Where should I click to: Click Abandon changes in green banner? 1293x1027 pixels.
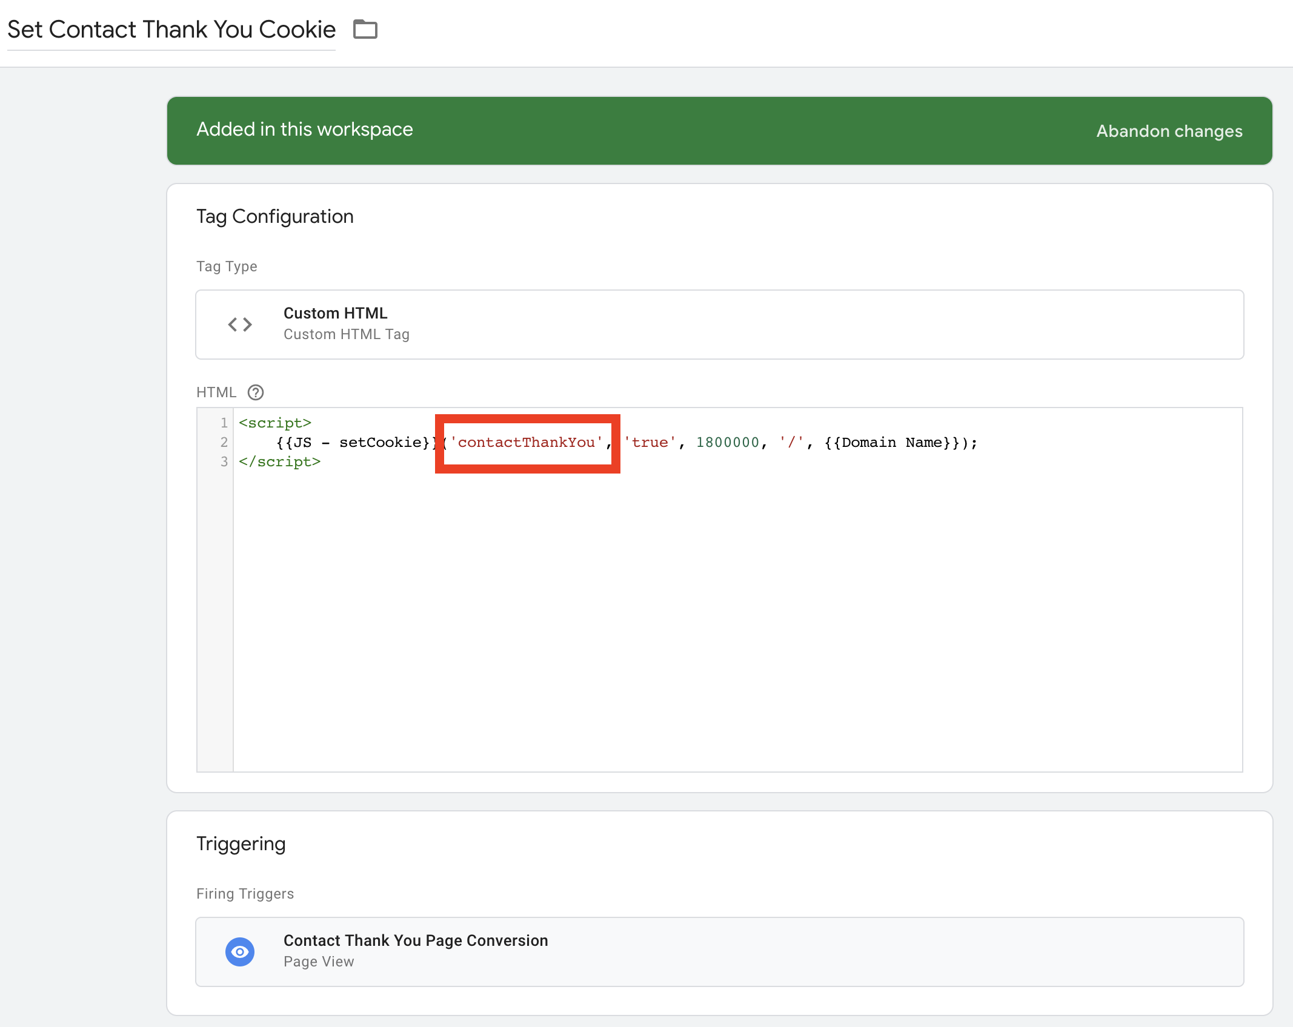click(1169, 131)
